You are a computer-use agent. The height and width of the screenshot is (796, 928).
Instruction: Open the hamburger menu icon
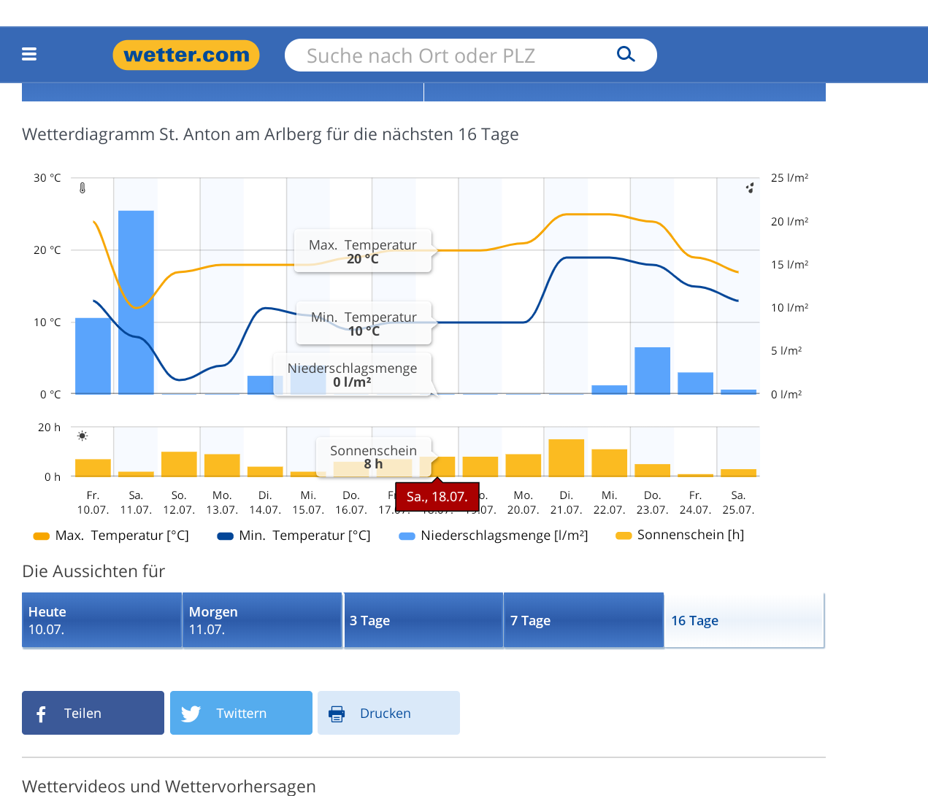pyautogui.click(x=29, y=54)
